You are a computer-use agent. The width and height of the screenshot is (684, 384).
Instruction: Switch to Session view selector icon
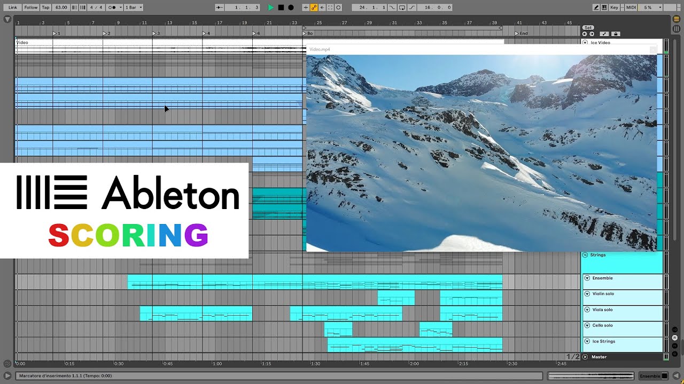pos(676,28)
